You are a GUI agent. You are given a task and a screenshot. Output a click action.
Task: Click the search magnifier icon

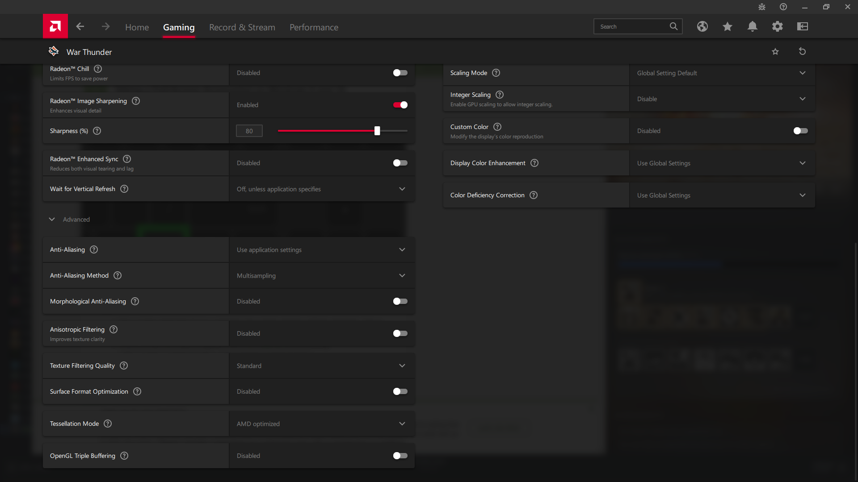(673, 26)
